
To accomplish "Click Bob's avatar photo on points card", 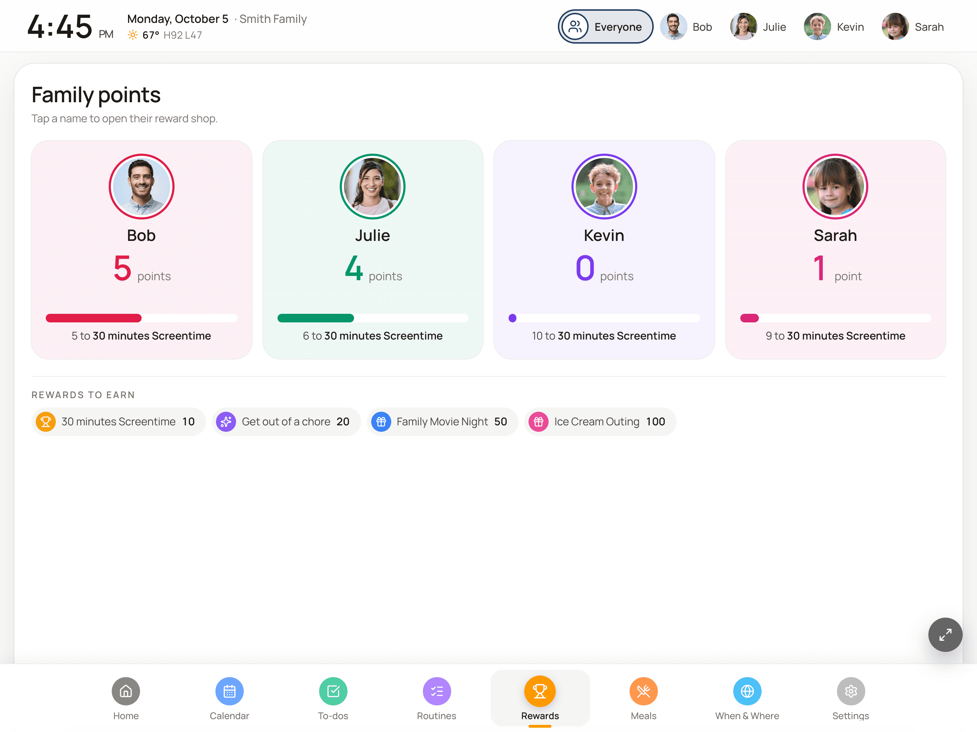I will coord(141,186).
